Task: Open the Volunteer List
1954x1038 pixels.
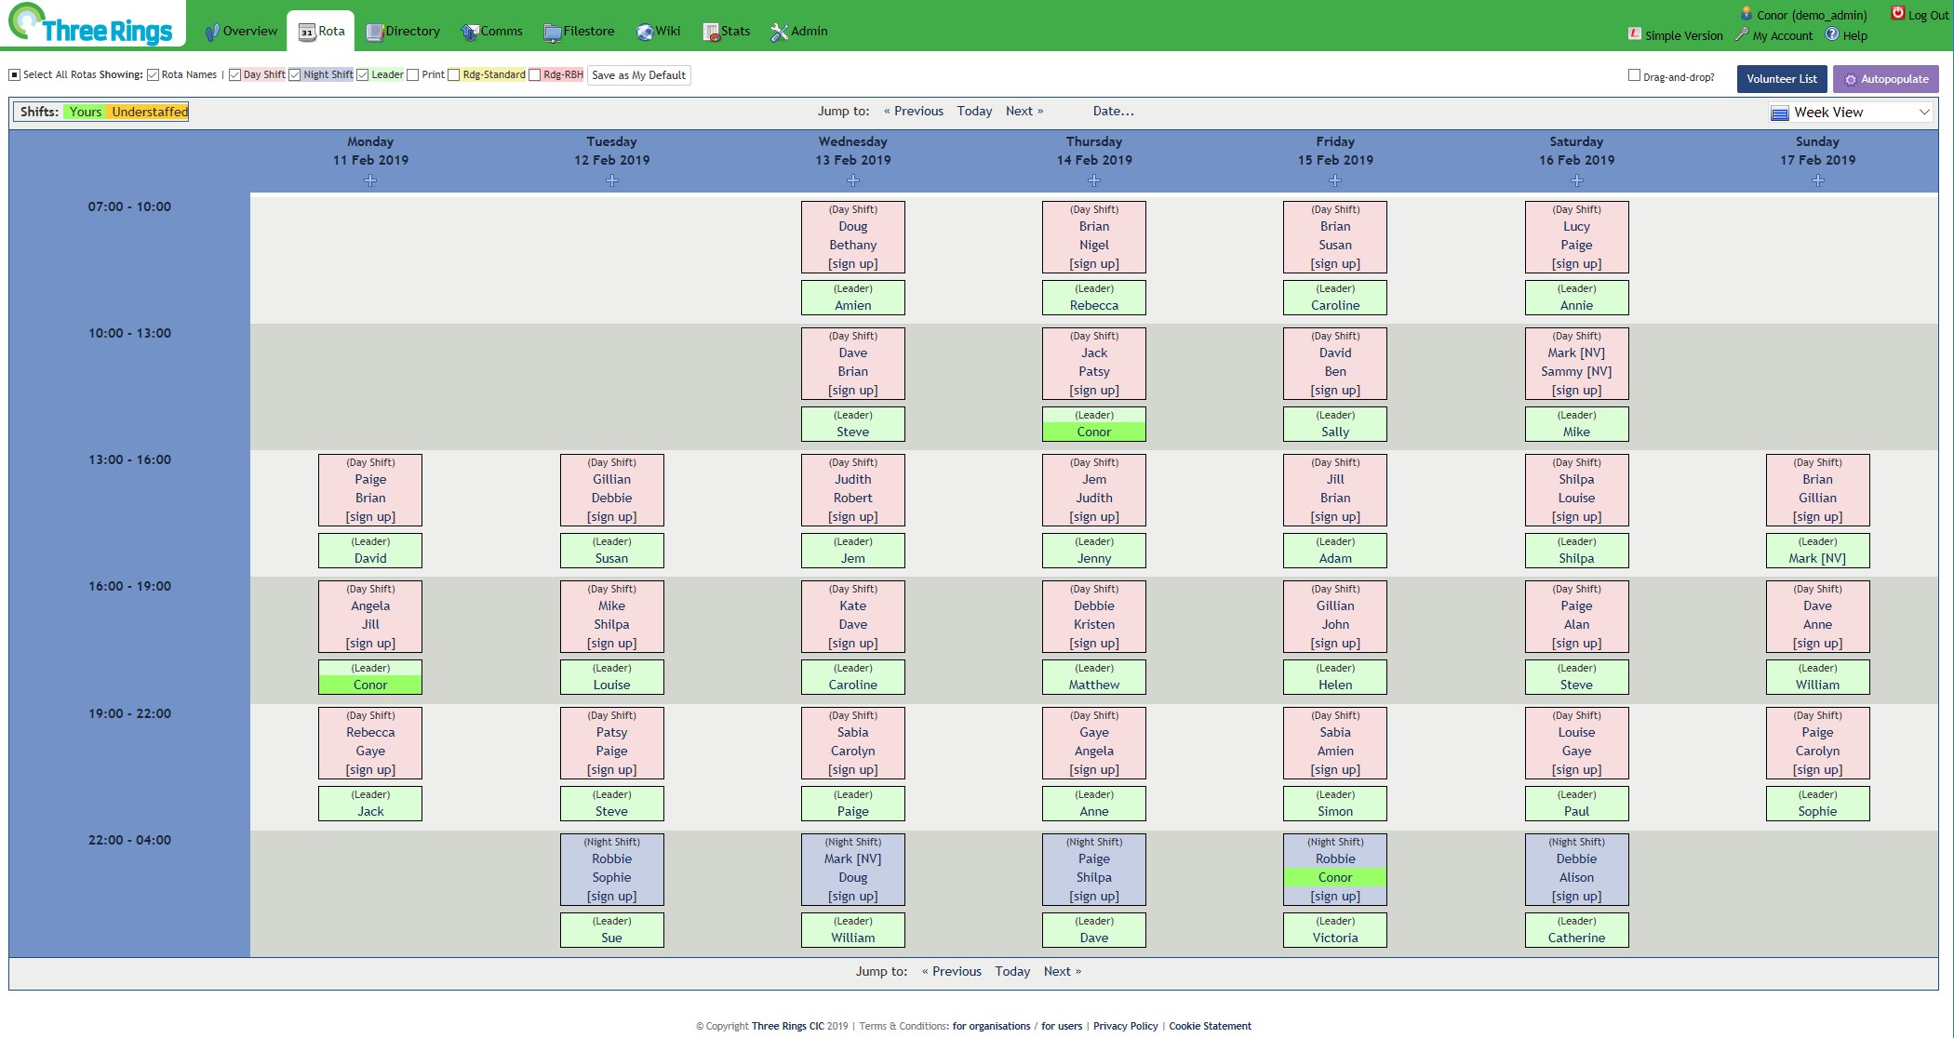Action: [1781, 79]
